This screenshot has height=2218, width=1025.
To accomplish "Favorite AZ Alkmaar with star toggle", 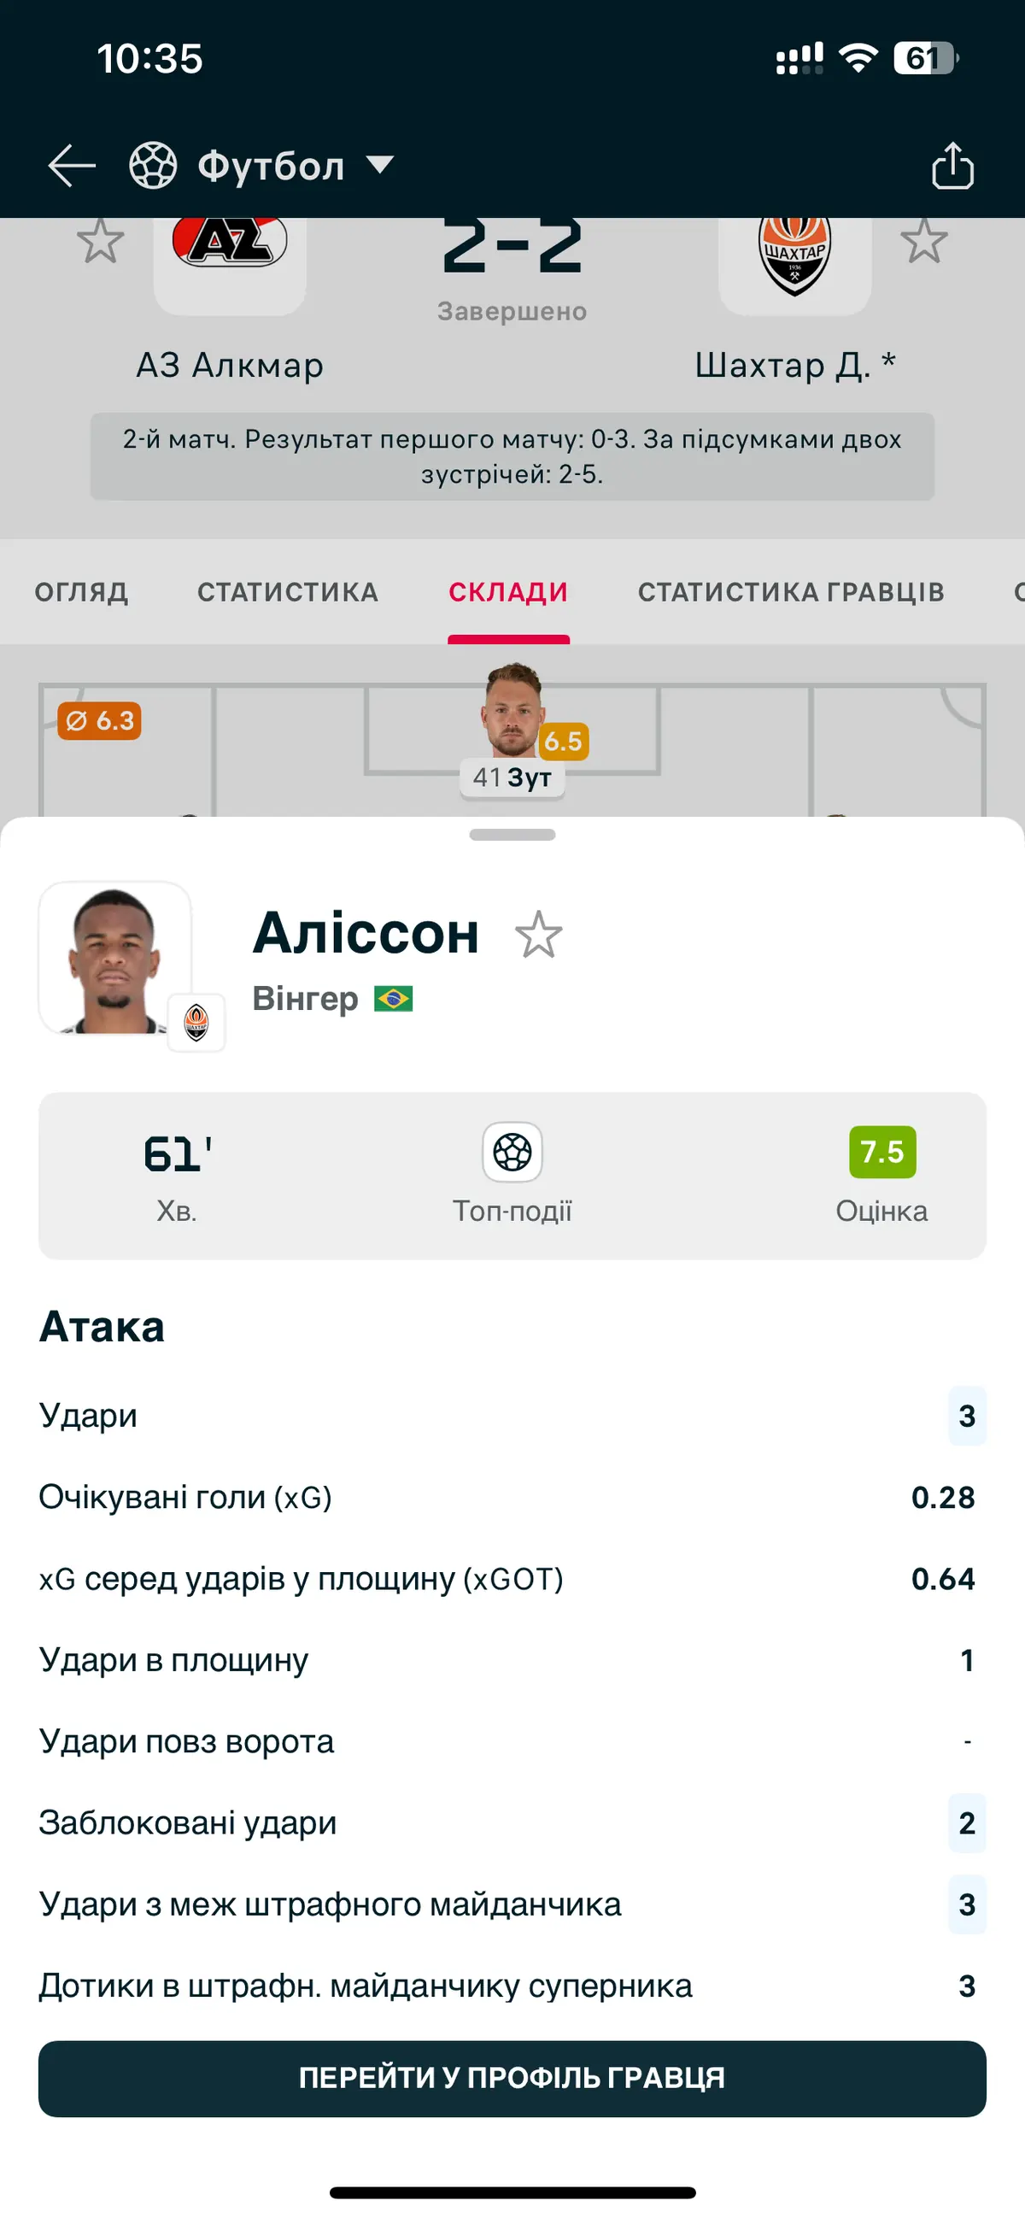I will coord(100,240).
